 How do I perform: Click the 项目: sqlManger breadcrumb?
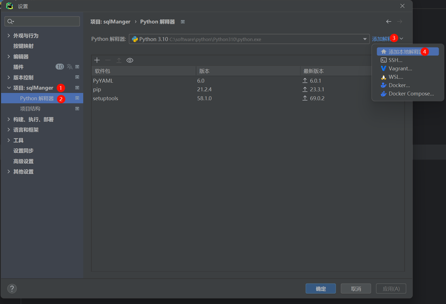click(110, 21)
